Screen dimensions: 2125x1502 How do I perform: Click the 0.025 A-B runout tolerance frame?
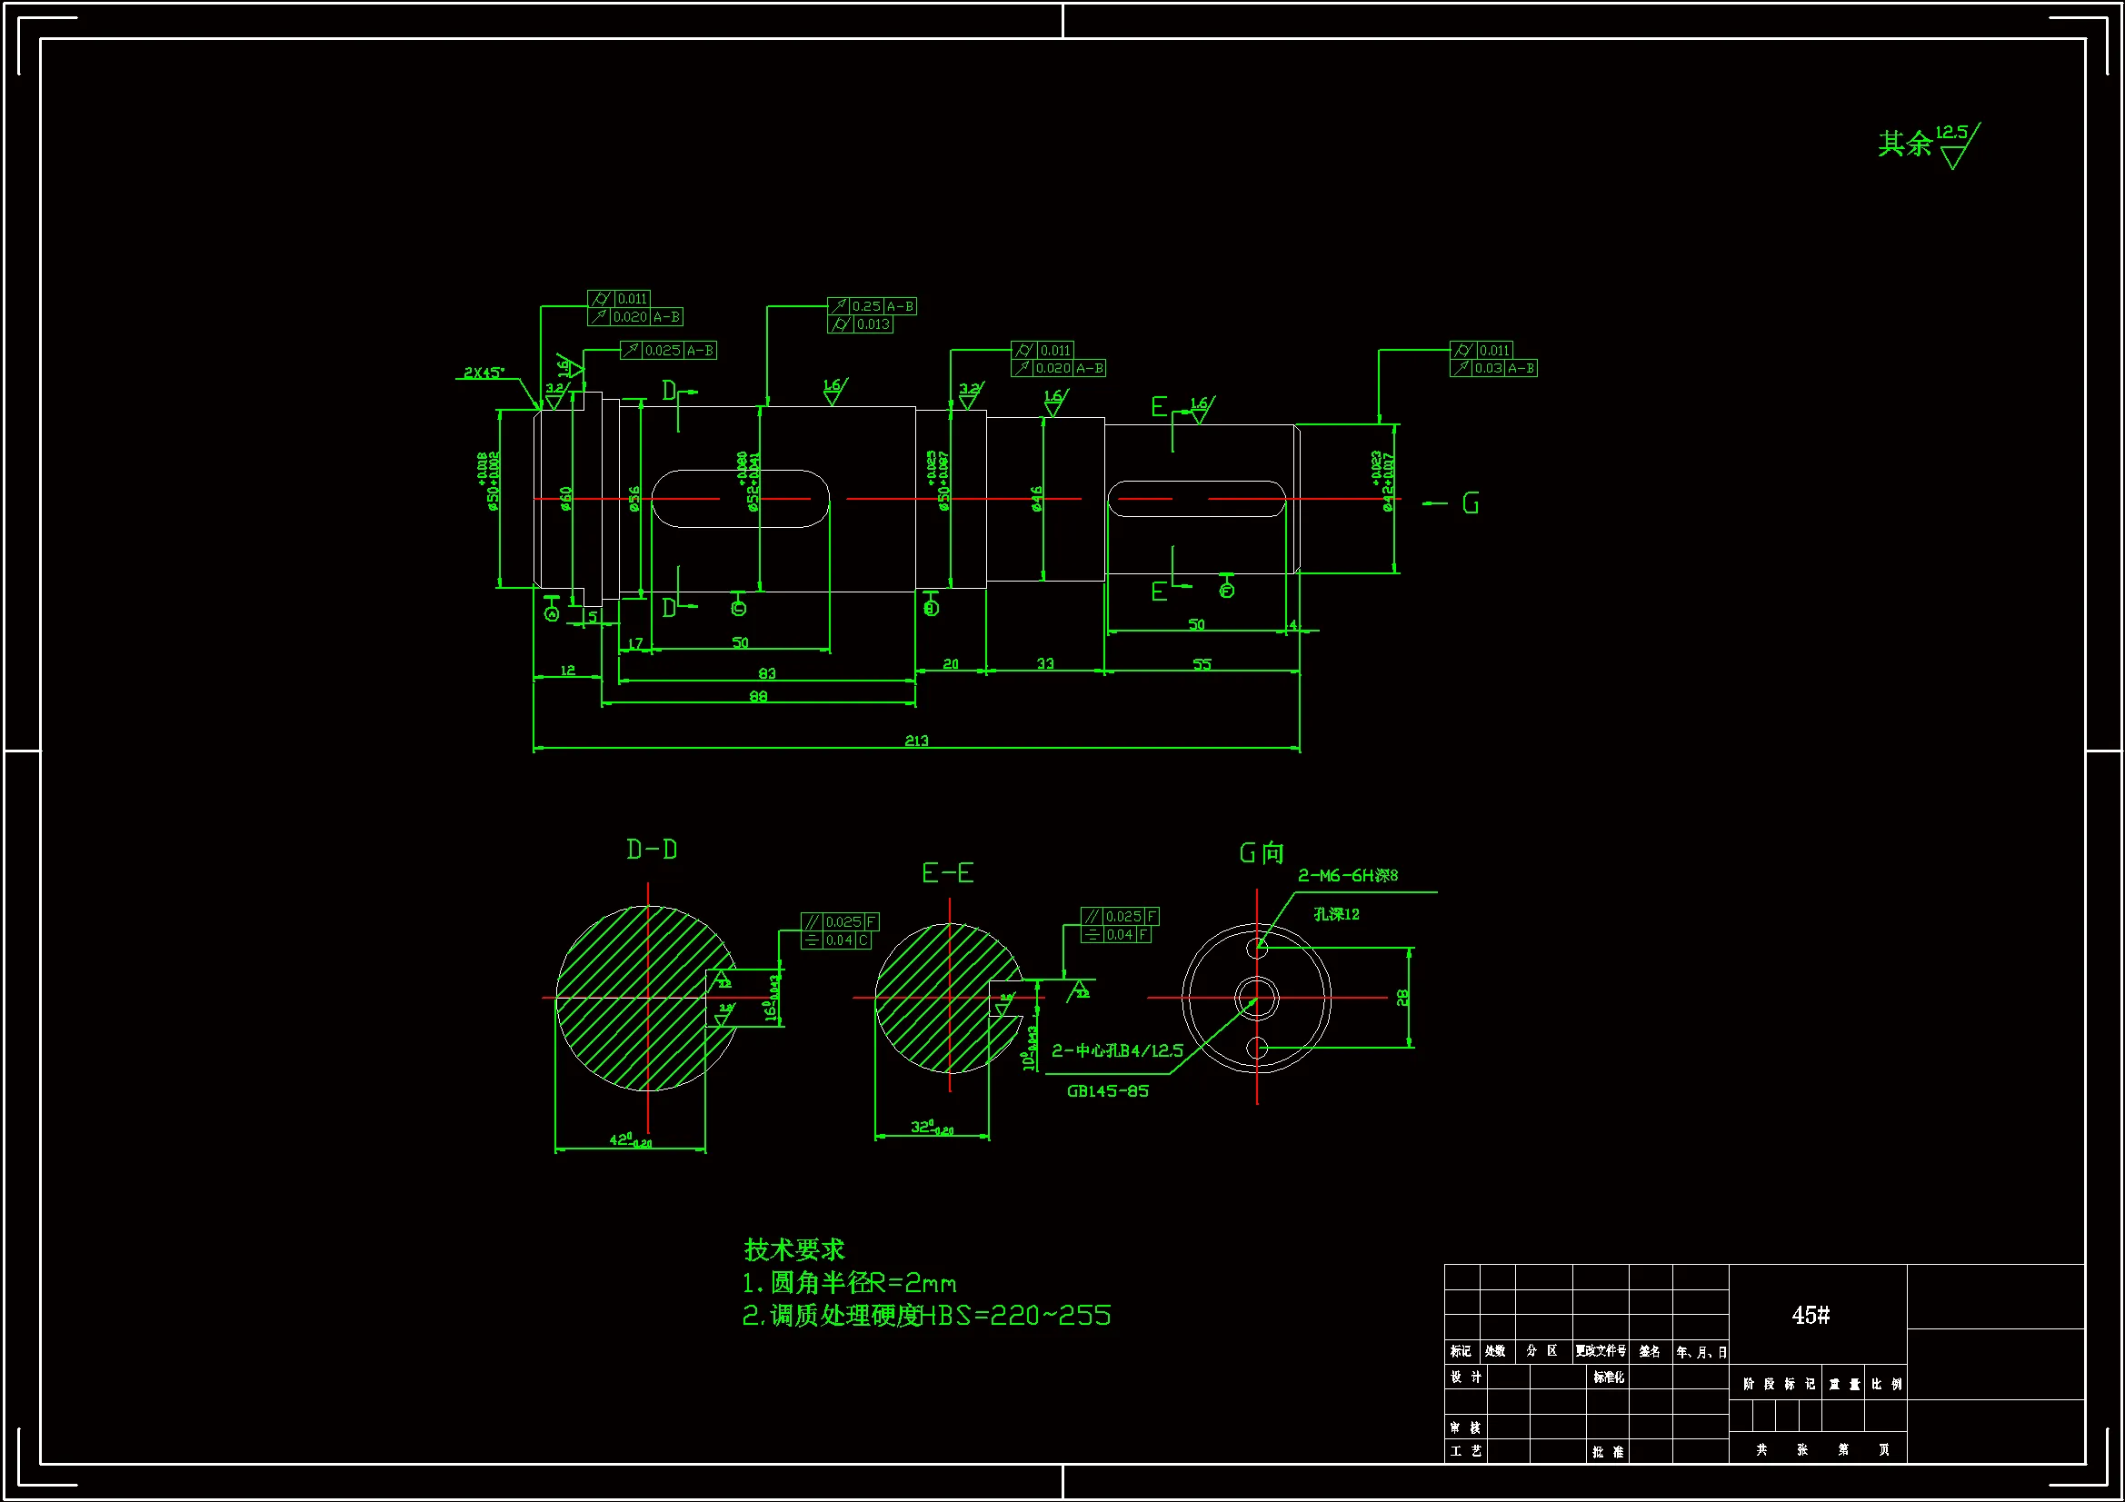tap(668, 351)
